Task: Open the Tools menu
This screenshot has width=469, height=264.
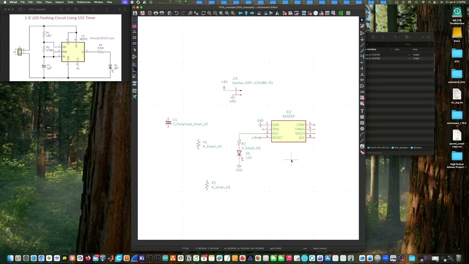Action: click(70, 2)
